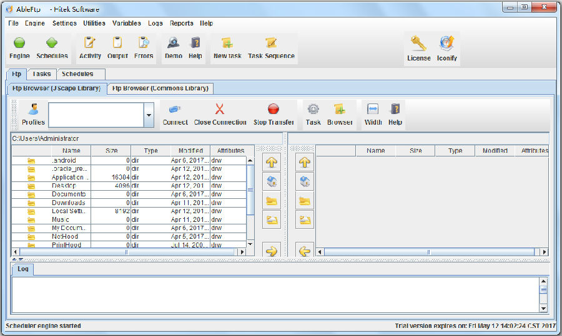Viewport: 562px width, 336px height.
Task: Click the local pane open-folder icon button
Action: pos(272,219)
